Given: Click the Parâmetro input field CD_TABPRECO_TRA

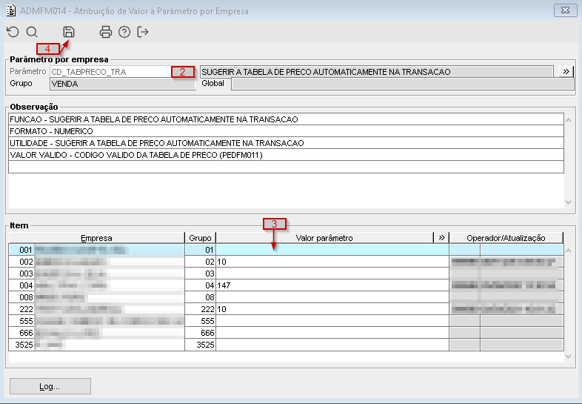Looking at the screenshot, I should point(122,72).
